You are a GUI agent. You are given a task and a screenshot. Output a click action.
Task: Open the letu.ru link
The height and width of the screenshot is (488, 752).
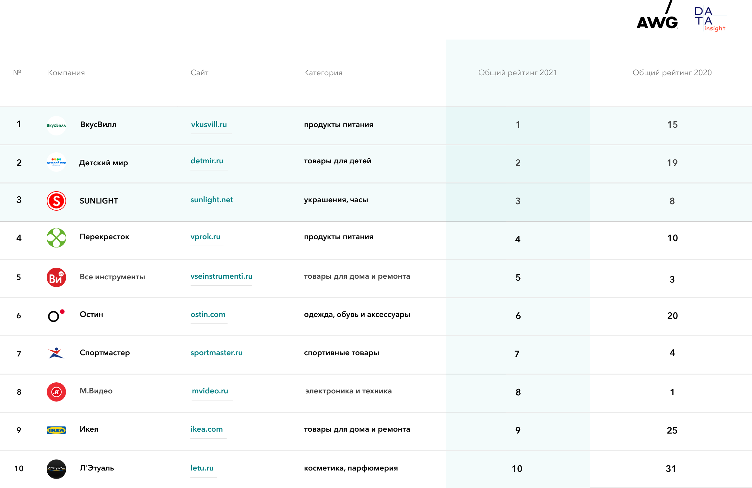point(202,468)
